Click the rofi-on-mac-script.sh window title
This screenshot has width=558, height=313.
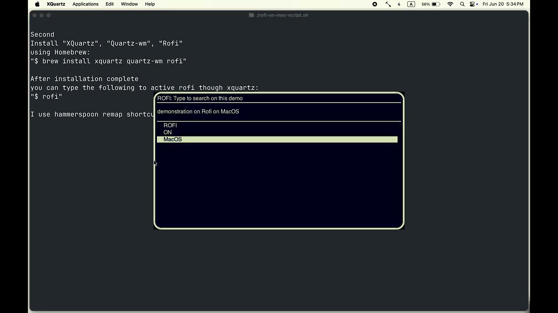pos(282,15)
